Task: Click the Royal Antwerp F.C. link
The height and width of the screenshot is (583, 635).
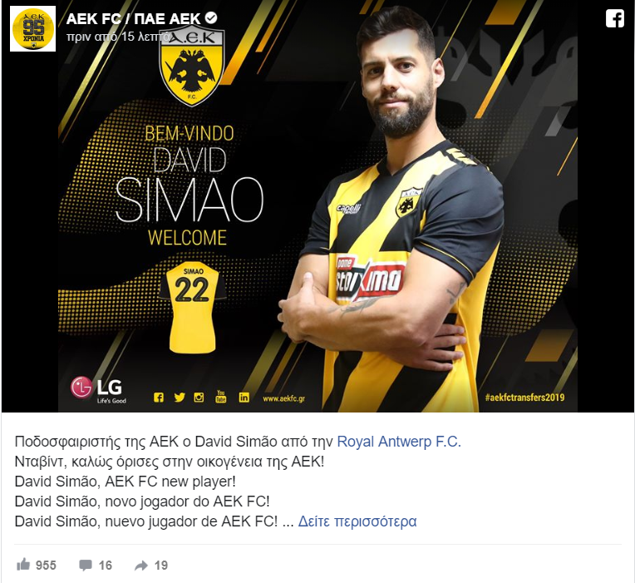Action: point(399,441)
